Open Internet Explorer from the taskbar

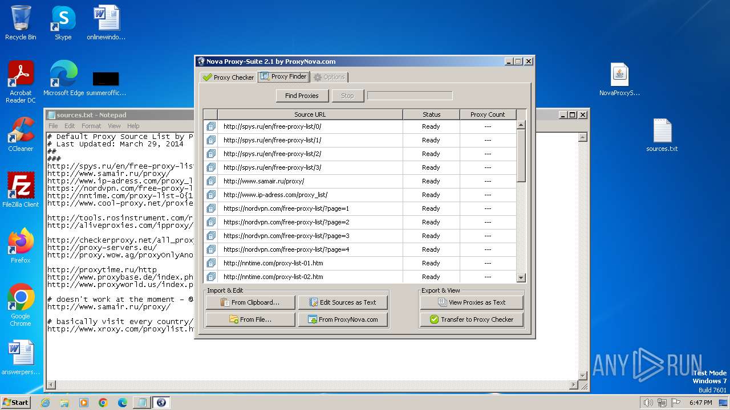coord(46,403)
